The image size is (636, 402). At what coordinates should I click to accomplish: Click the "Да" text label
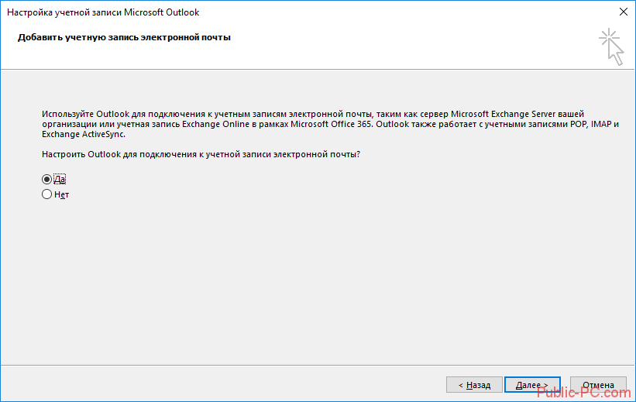60,179
